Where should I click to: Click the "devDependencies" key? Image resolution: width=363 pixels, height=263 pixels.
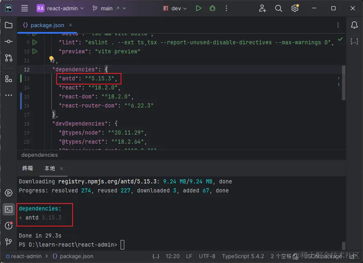[x=80, y=123]
